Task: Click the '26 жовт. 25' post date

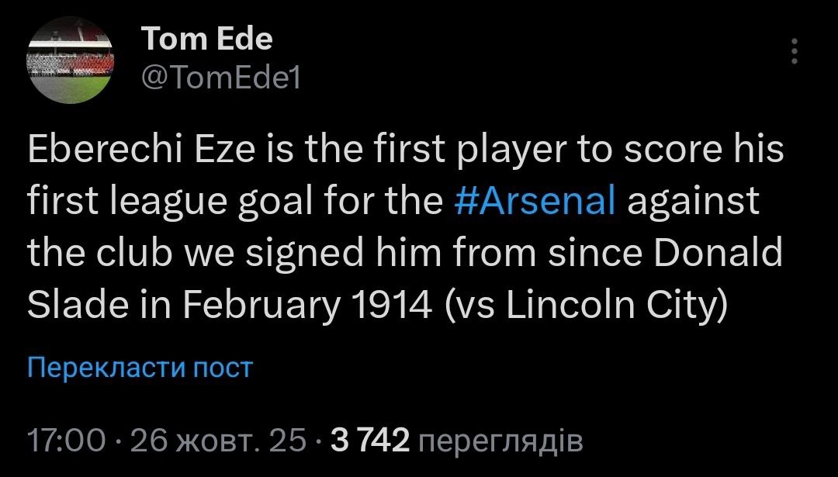Action: [x=218, y=441]
